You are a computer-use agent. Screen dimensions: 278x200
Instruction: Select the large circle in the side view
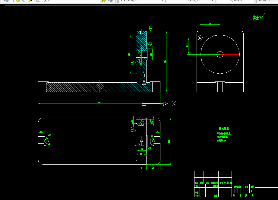[x=220, y=54]
